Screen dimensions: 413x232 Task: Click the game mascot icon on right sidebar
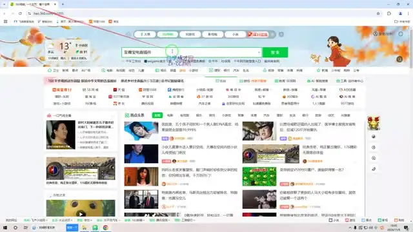click(374, 123)
